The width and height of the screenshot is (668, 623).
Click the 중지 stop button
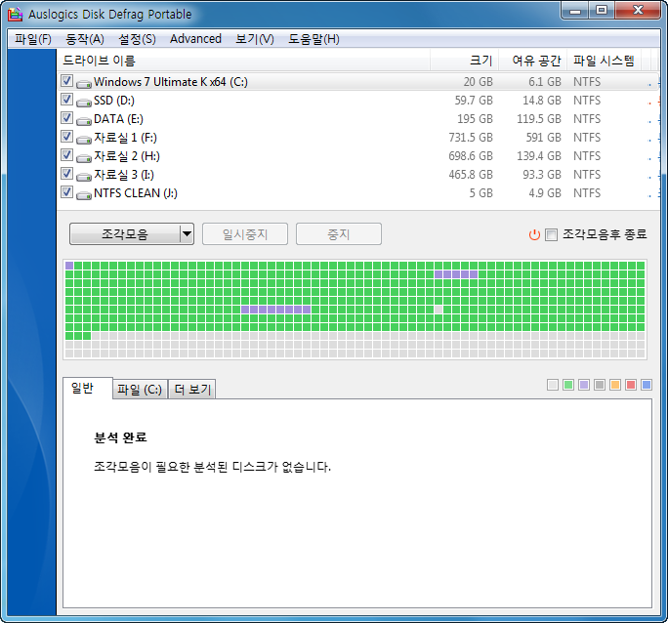339,233
